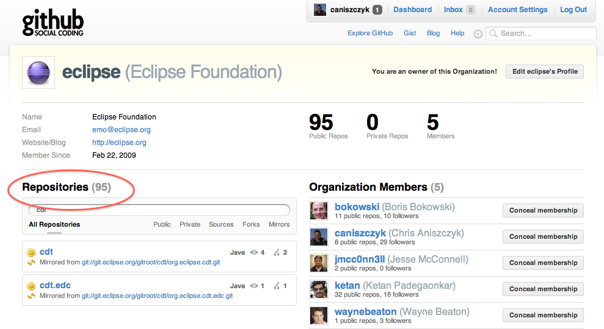This screenshot has width=604, height=329.
Task: Open the notification badge showing 1
Action: pyautogui.click(x=377, y=10)
